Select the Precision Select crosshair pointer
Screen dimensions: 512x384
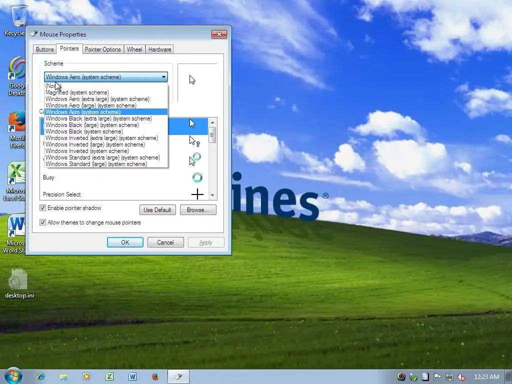(197, 194)
